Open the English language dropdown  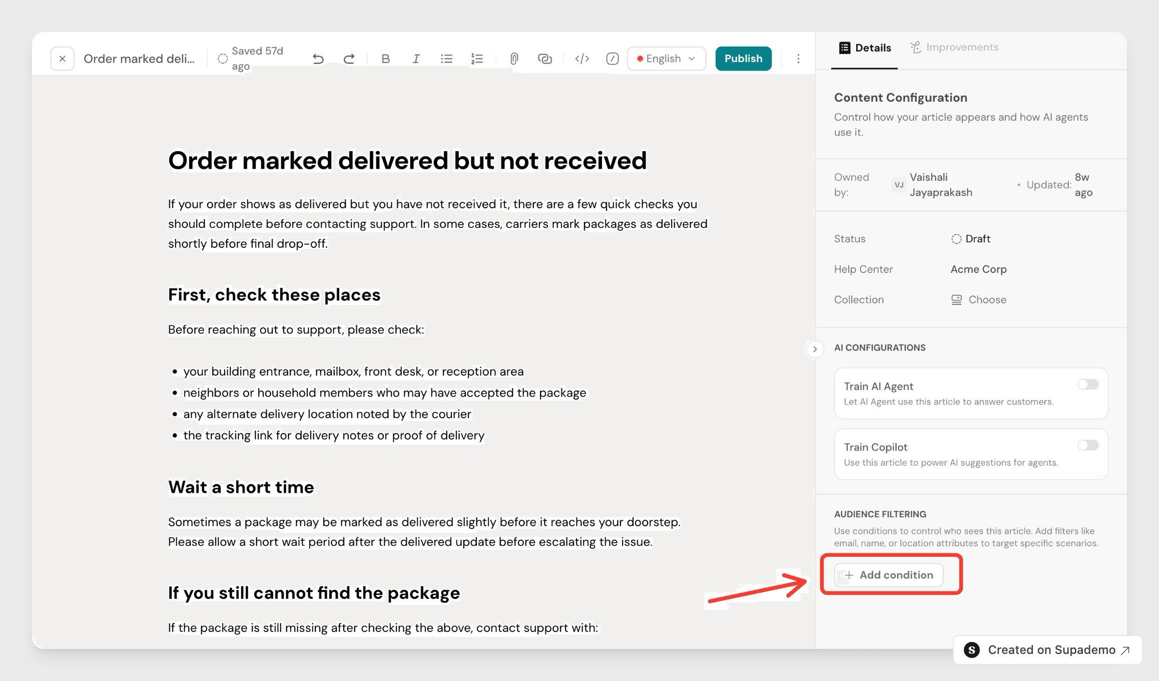click(667, 59)
